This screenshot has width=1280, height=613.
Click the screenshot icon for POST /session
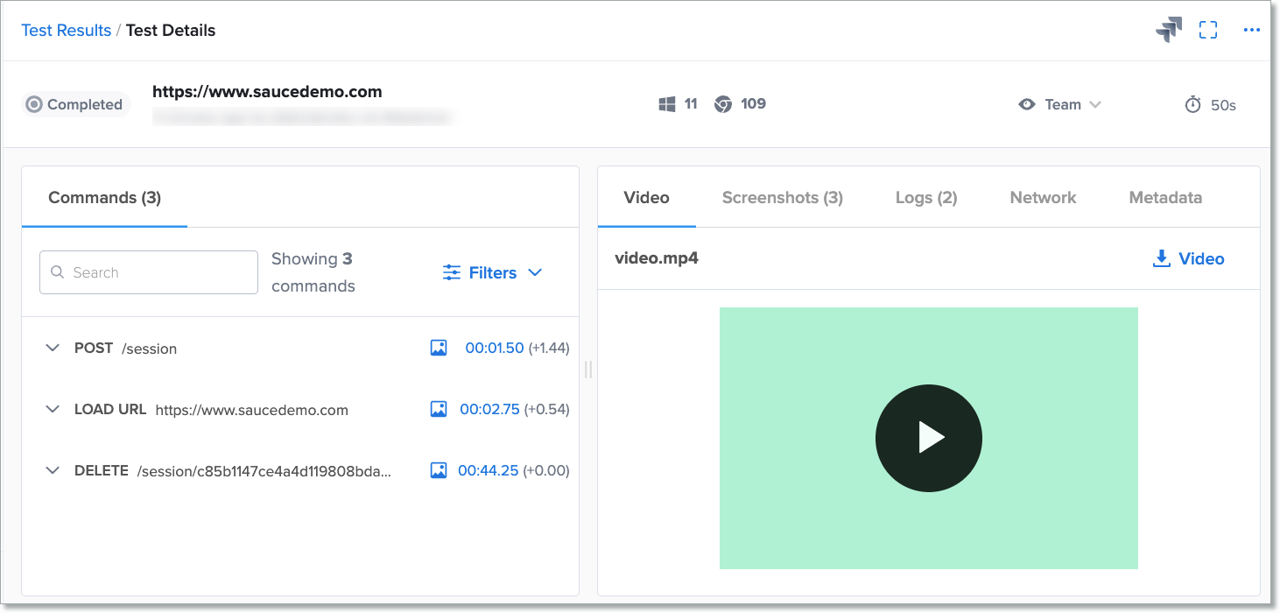439,348
